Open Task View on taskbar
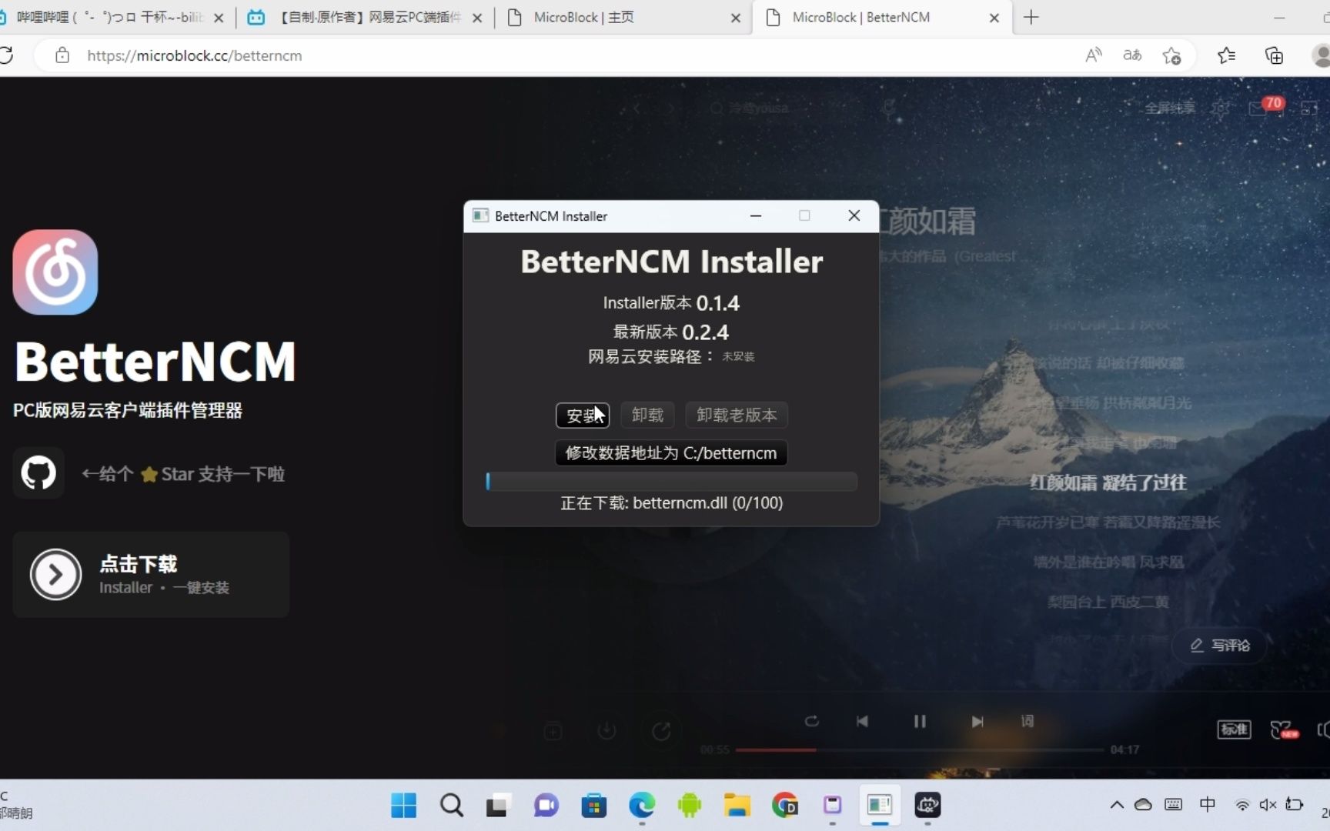The height and width of the screenshot is (831, 1330). 498,805
